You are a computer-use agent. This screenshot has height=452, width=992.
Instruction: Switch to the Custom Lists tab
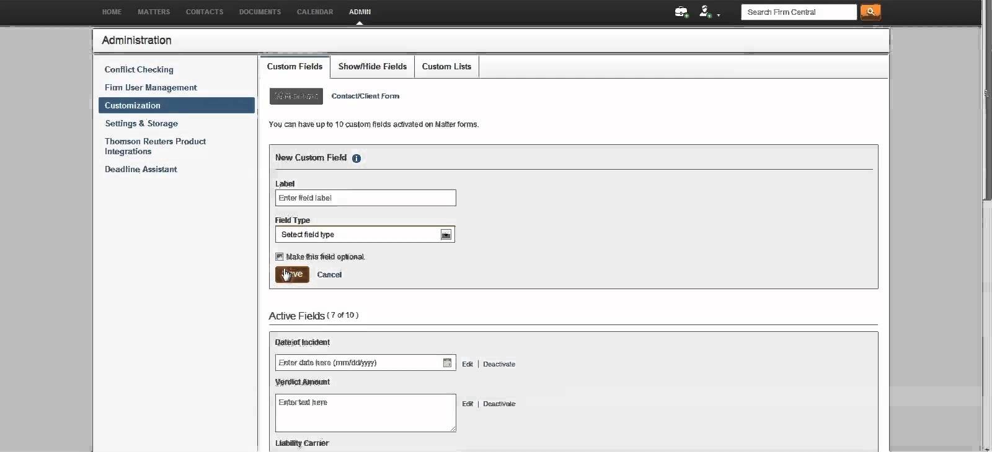[446, 67]
